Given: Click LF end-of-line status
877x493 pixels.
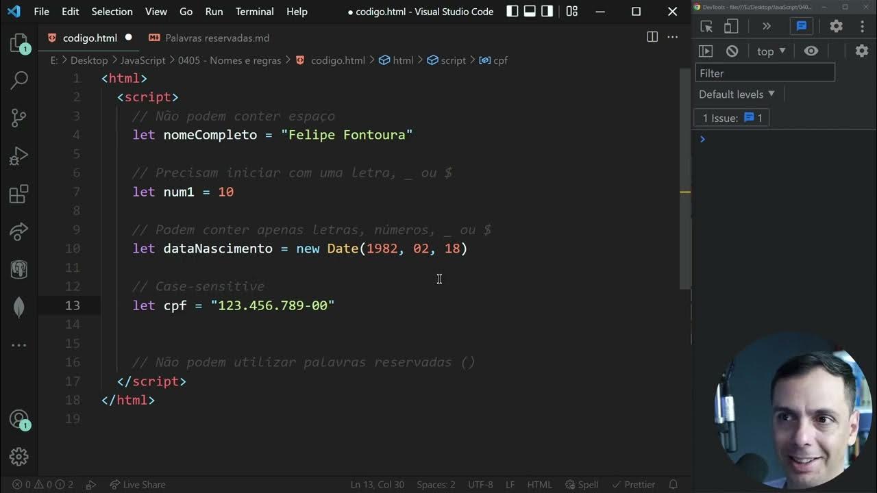Looking at the screenshot, I should pos(510,484).
